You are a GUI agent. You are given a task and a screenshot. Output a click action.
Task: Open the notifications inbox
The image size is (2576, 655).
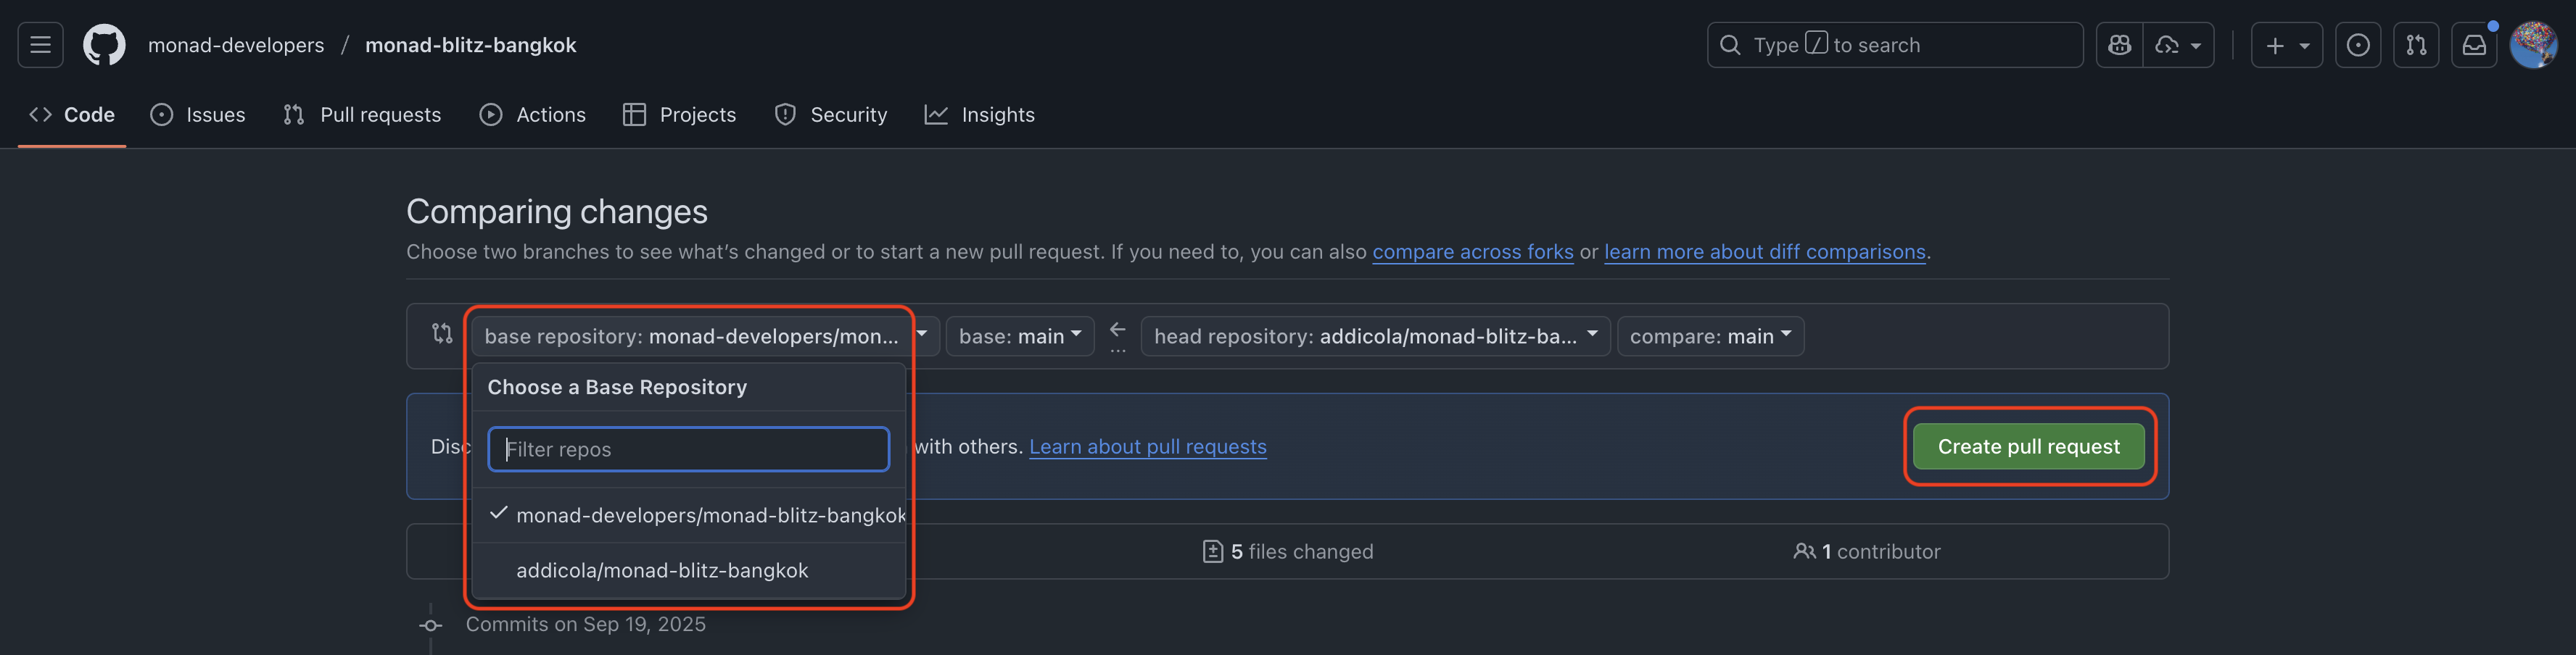point(2473,45)
